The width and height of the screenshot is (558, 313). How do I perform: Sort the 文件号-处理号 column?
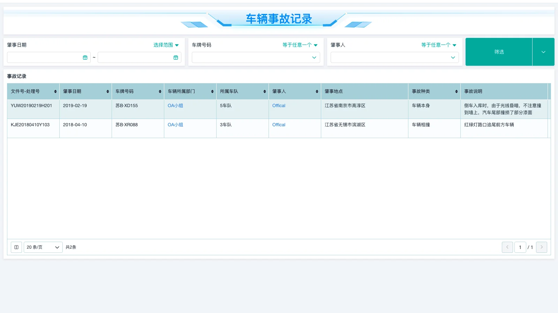(x=55, y=91)
